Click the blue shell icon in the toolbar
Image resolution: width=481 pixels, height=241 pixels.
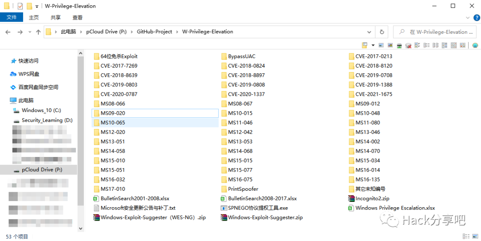pyautogui.click(x=475, y=45)
